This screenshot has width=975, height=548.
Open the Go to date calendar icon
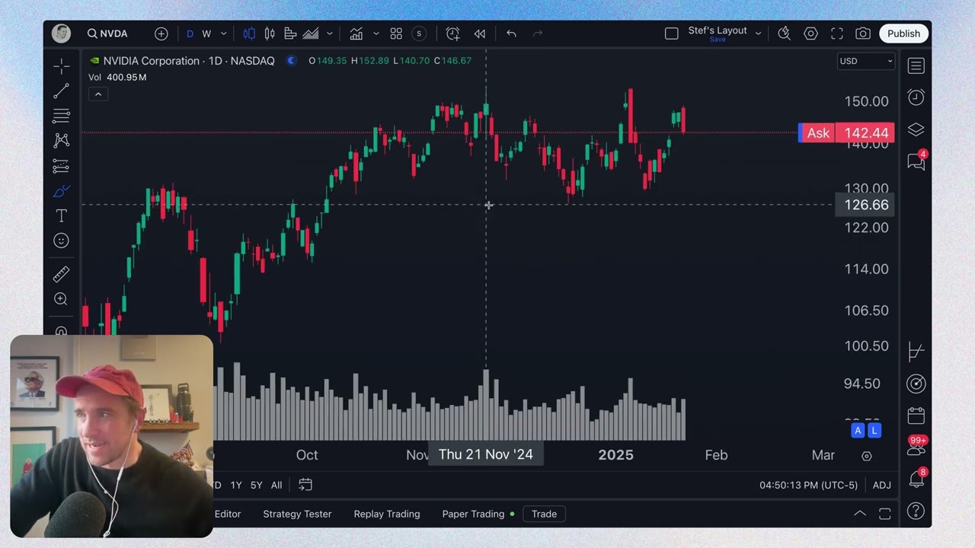click(305, 485)
